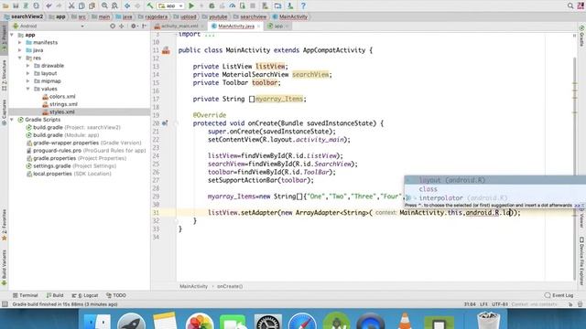Open the Android project view dropdown
The width and height of the screenshot is (586, 329).
point(49,27)
